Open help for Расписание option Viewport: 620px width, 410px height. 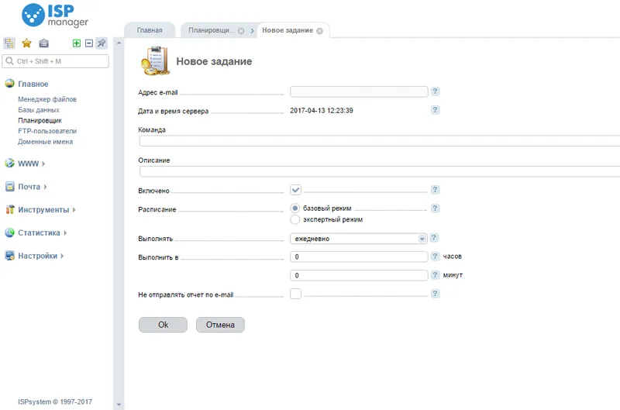[435, 208]
